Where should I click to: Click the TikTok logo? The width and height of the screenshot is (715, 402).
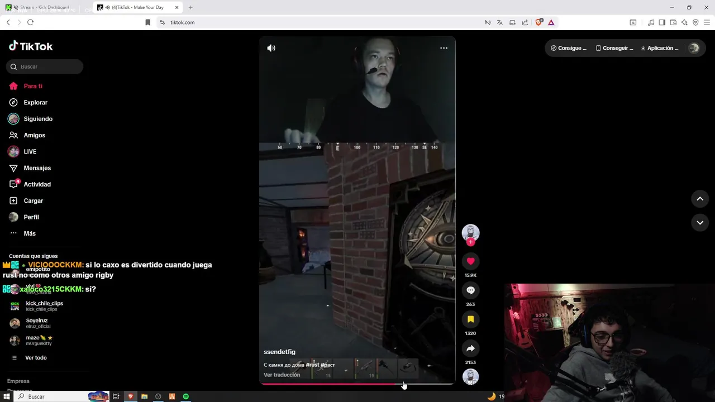31,46
